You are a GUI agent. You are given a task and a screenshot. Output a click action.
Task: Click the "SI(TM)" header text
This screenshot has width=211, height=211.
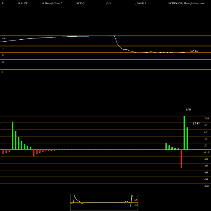[80, 3]
